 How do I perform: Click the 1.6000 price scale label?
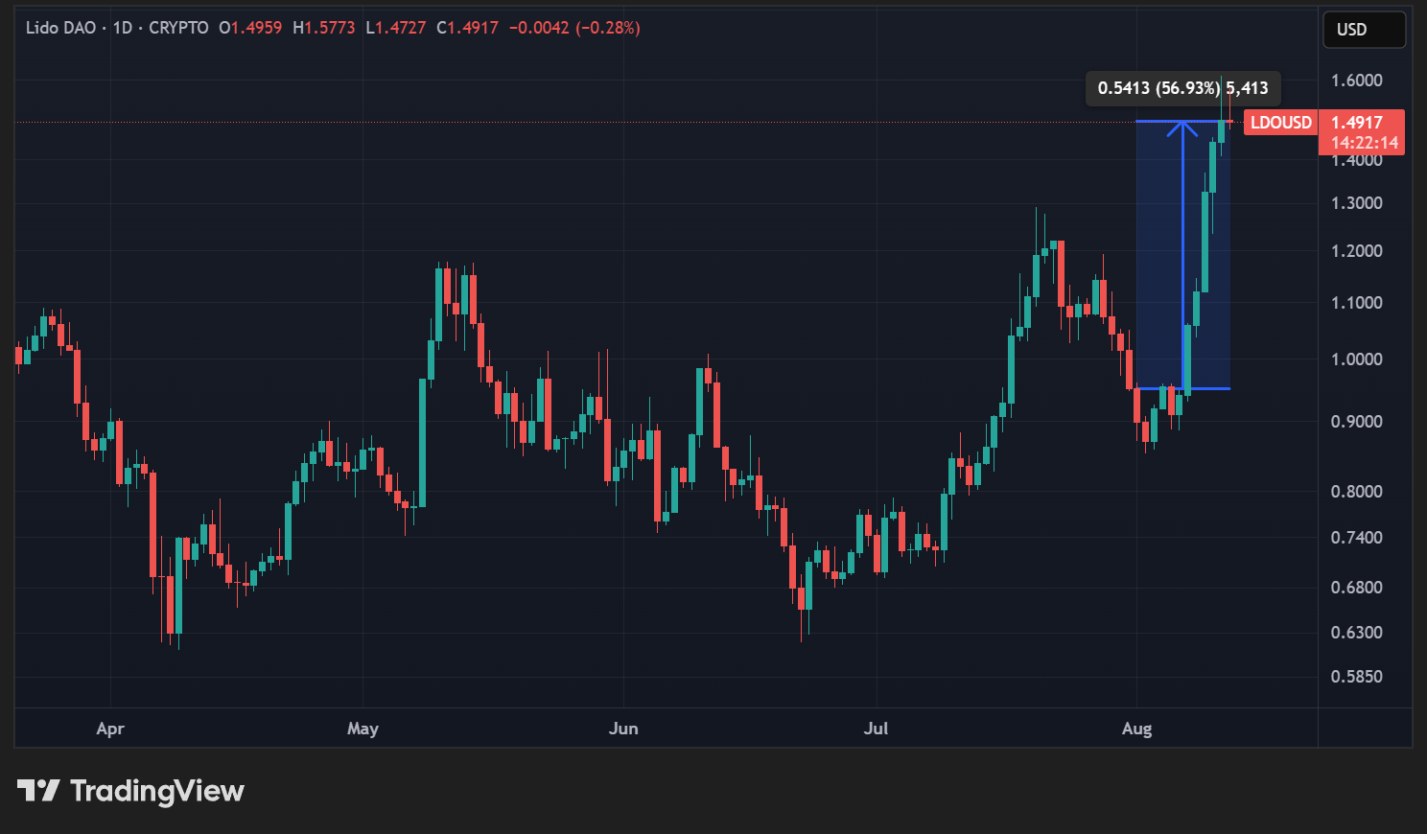(x=1356, y=81)
